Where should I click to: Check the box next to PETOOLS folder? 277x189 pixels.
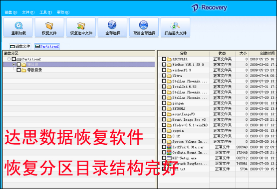click(164, 108)
